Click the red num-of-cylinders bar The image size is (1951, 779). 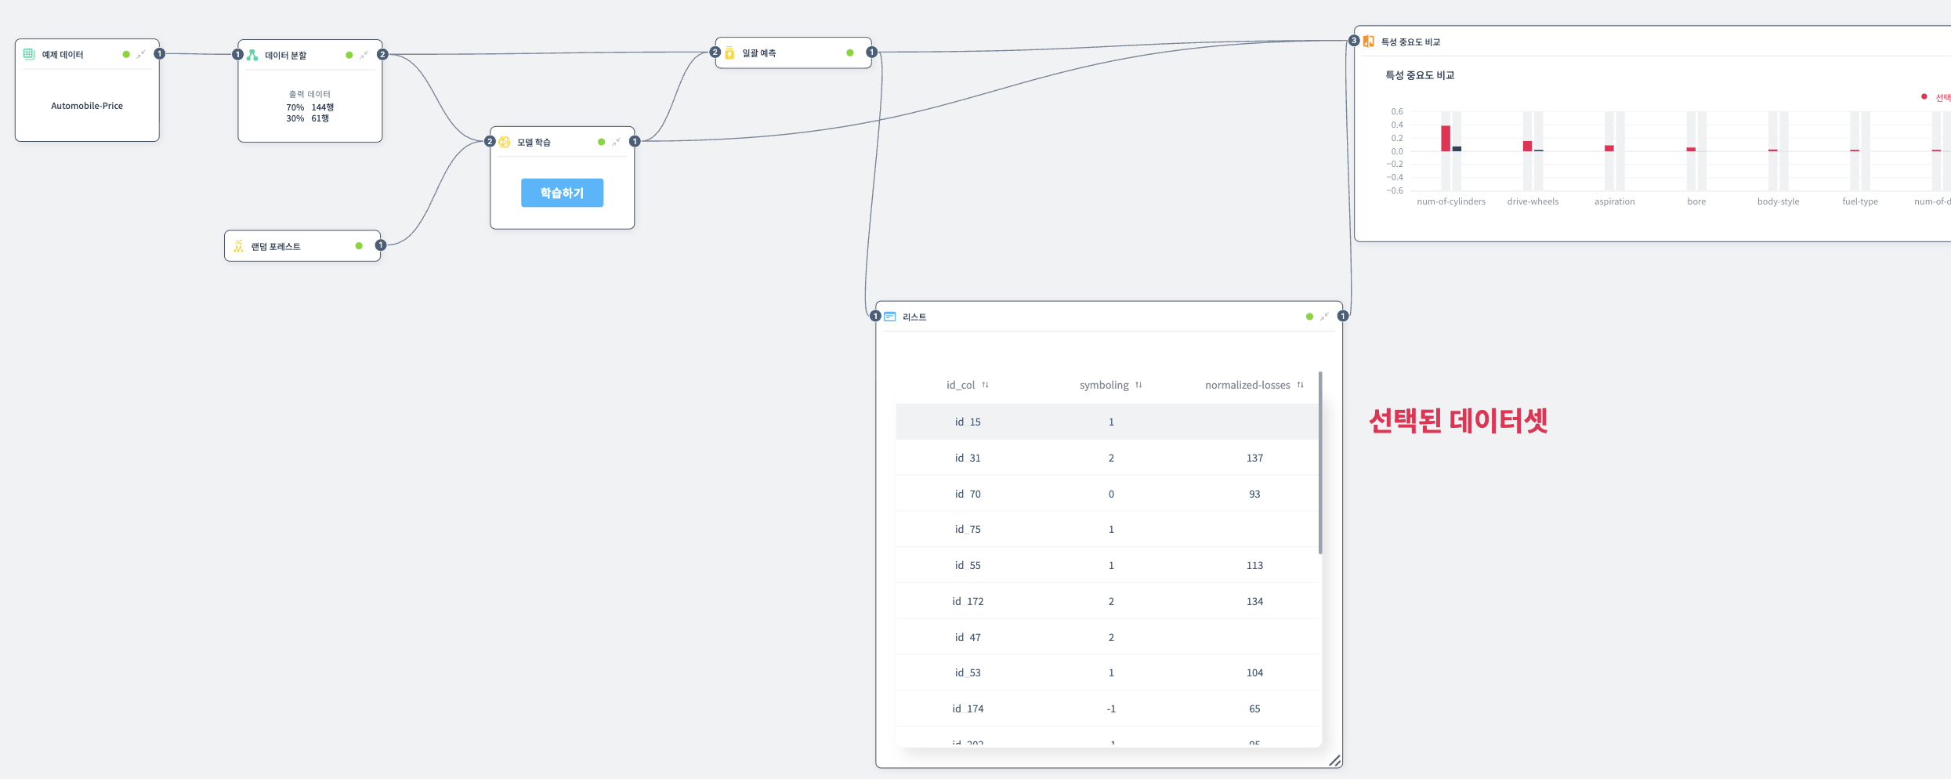pos(1446,138)
